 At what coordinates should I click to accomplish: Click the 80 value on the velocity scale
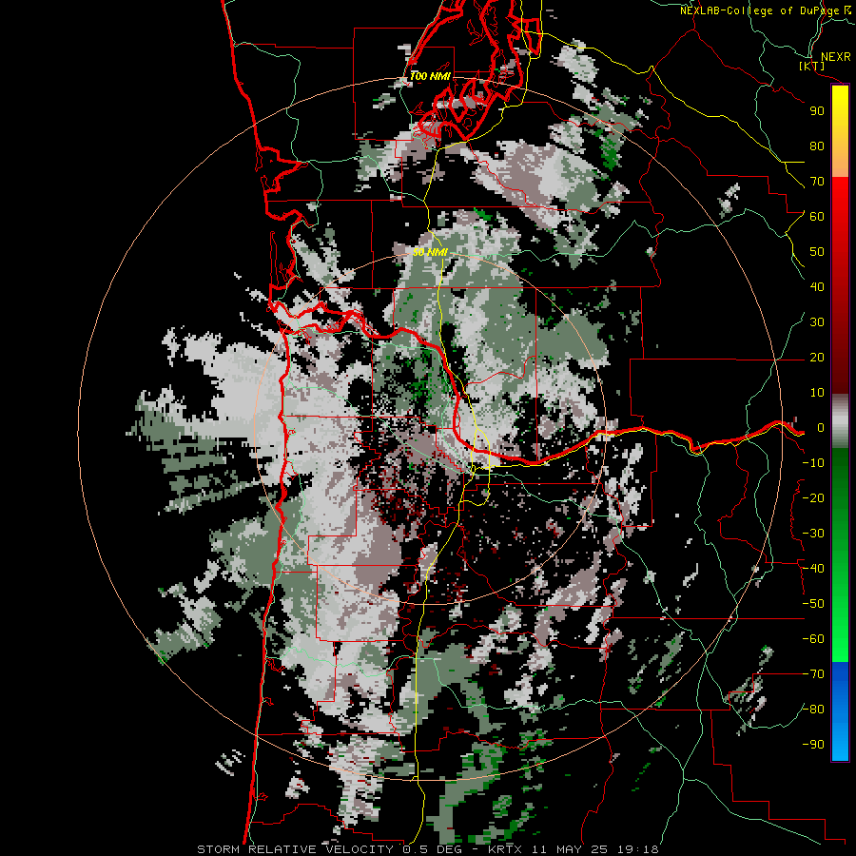[x=817, y=146]
